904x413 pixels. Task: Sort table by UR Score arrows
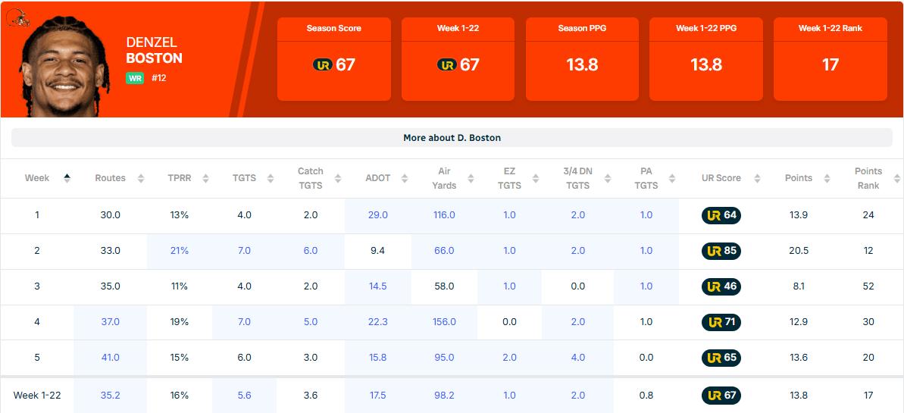[758, 178]
